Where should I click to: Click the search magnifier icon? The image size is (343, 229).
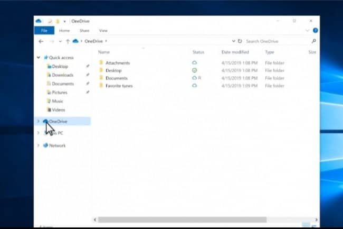pyautogui.click(x=313, y=41)
